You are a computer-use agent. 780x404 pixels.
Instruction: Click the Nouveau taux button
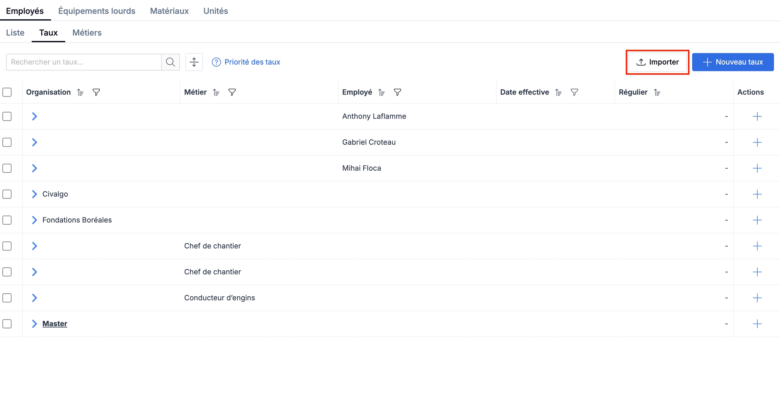coord(733,62)
